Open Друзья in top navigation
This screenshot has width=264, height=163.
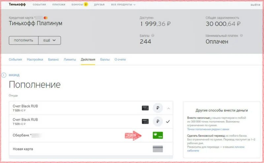(x=99, y=5)
